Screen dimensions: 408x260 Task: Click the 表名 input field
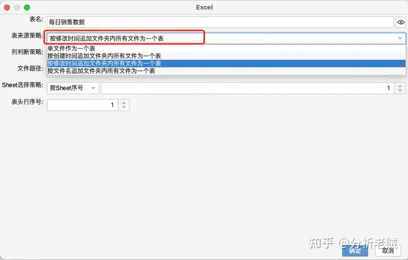point(220,22)
